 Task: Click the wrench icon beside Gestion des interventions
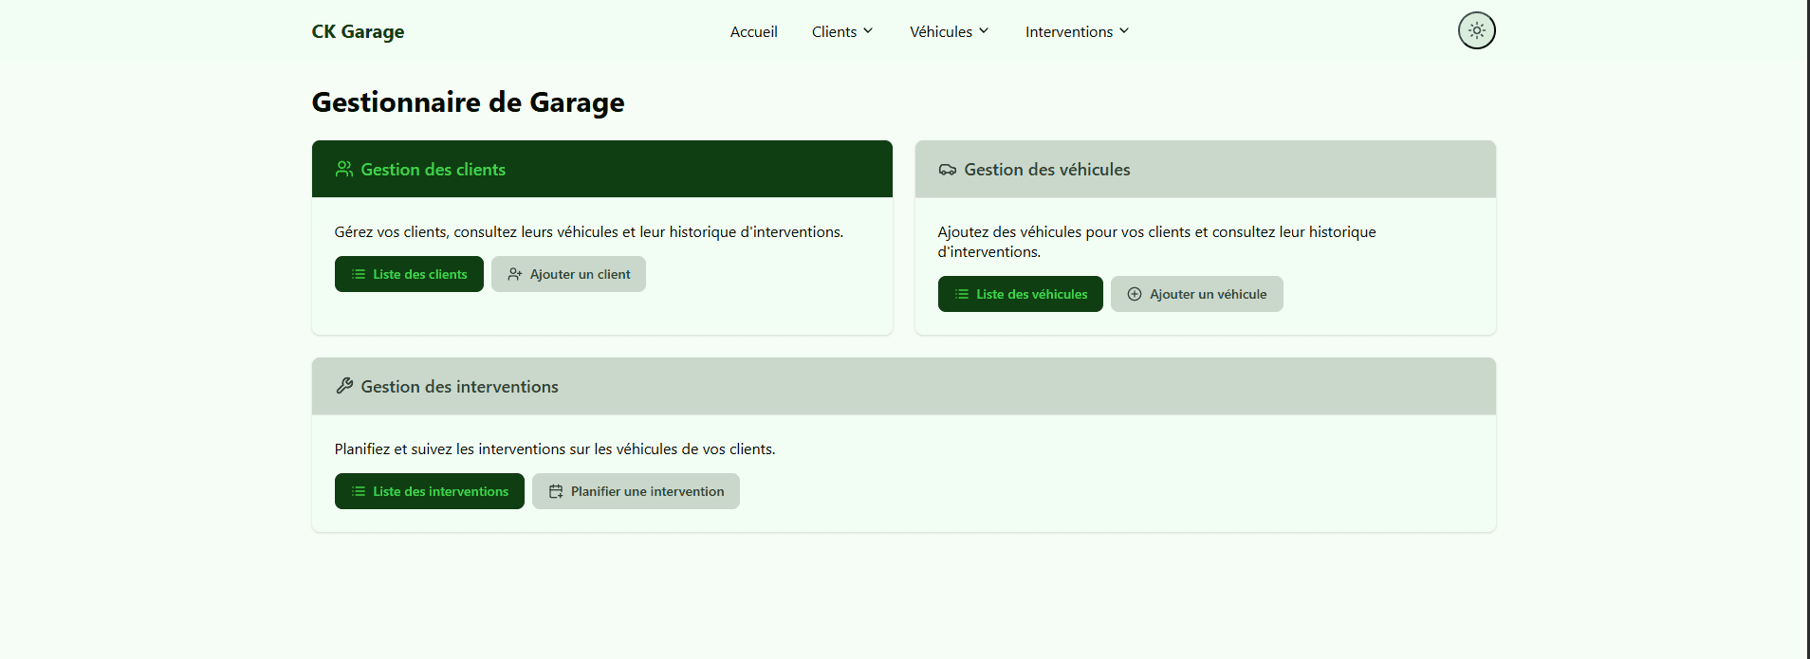click(x=344, y=386)
